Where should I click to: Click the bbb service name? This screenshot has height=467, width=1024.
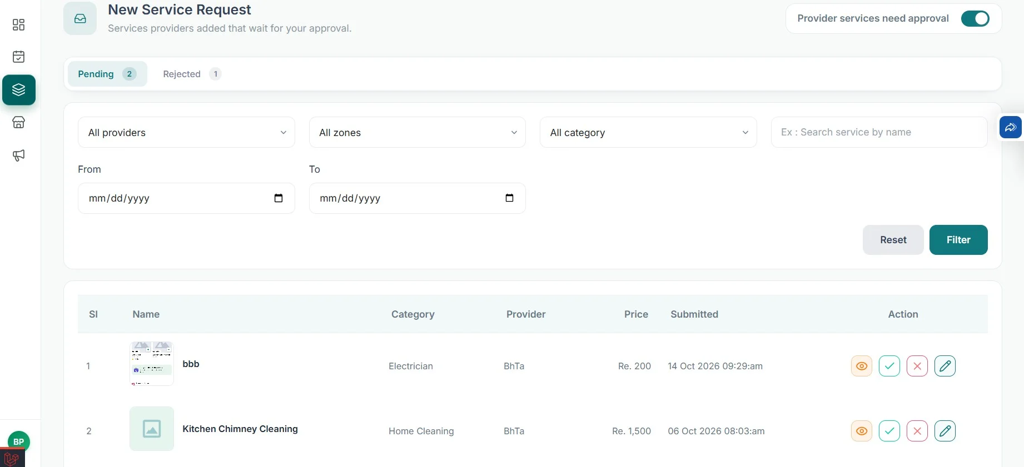(191, 364)
